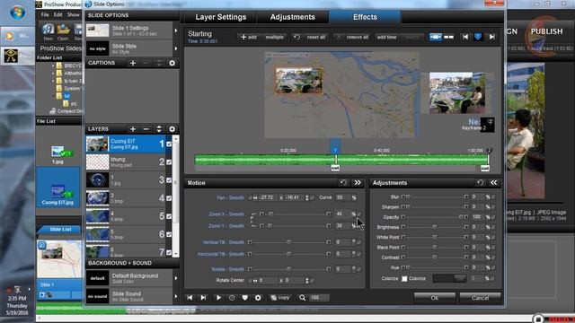Open Captions panel gear settings
This screenshot has height=323, width=575.
coord(172,64)
